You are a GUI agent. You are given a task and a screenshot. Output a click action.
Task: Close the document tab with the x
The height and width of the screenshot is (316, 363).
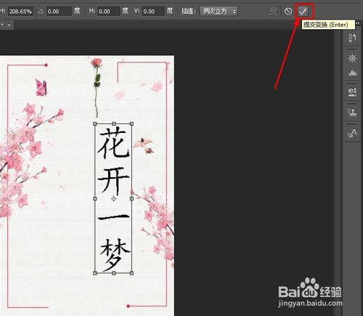click(9, 25)
